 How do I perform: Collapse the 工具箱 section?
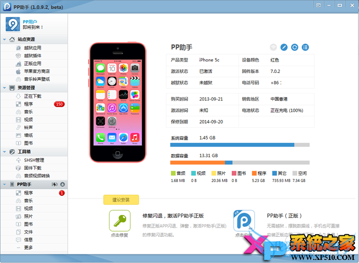4,152
